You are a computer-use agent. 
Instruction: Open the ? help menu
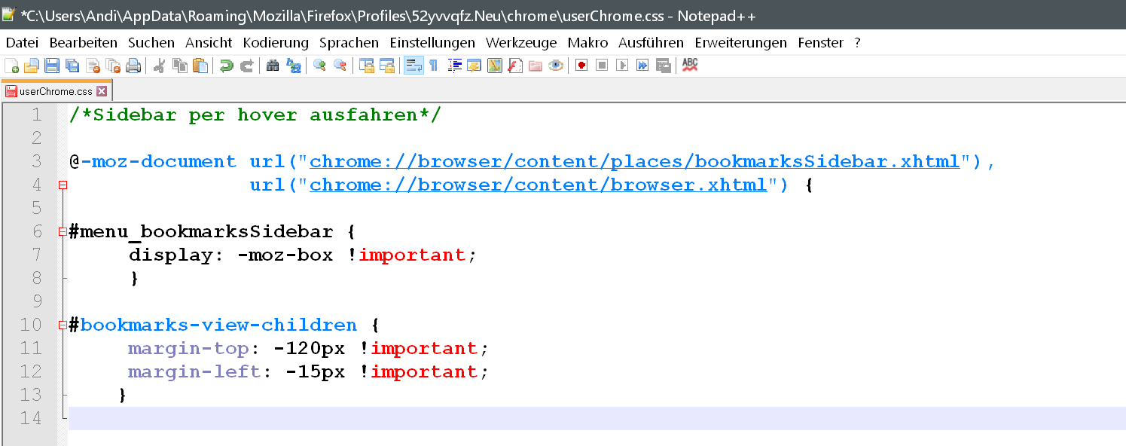[857, 43]
